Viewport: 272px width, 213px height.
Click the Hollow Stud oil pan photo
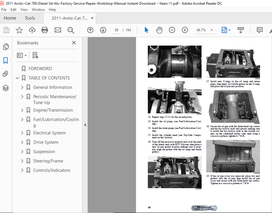pyautogui.click(x=233, y=156)
